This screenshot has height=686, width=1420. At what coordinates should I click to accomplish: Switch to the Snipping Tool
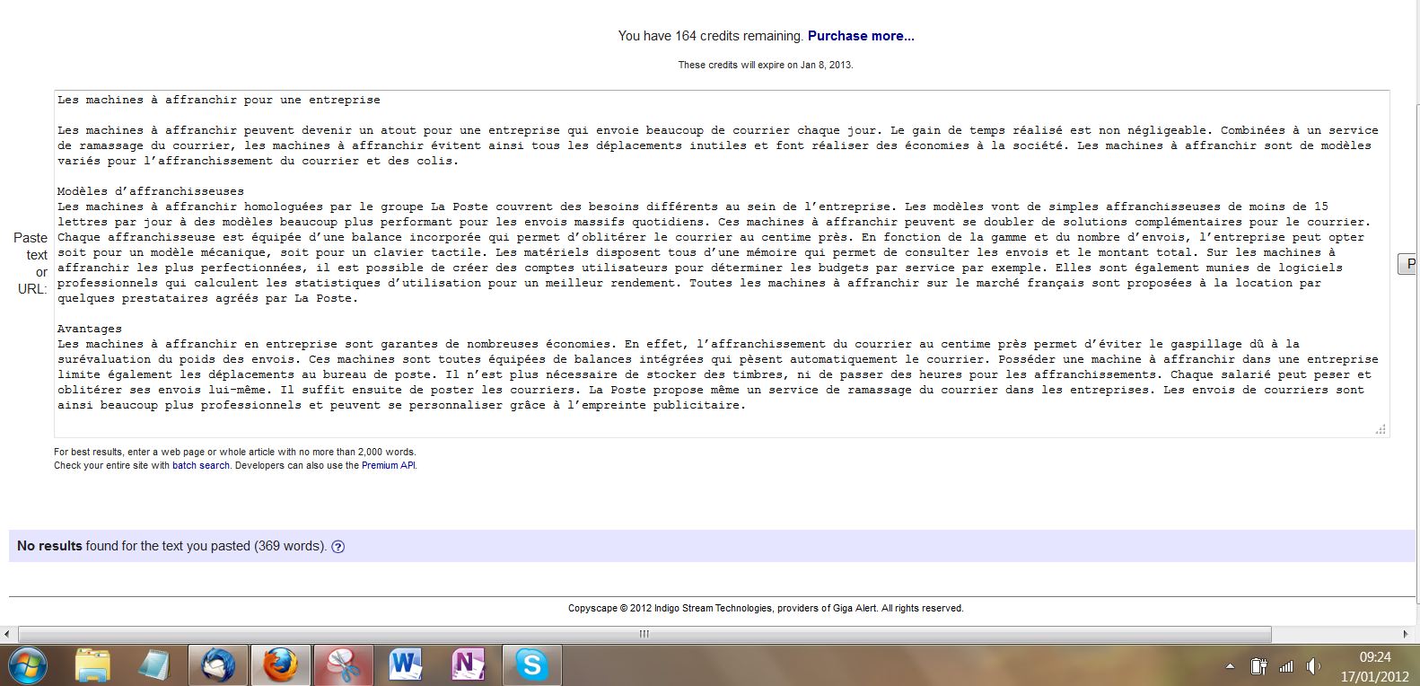click(343, 665)
